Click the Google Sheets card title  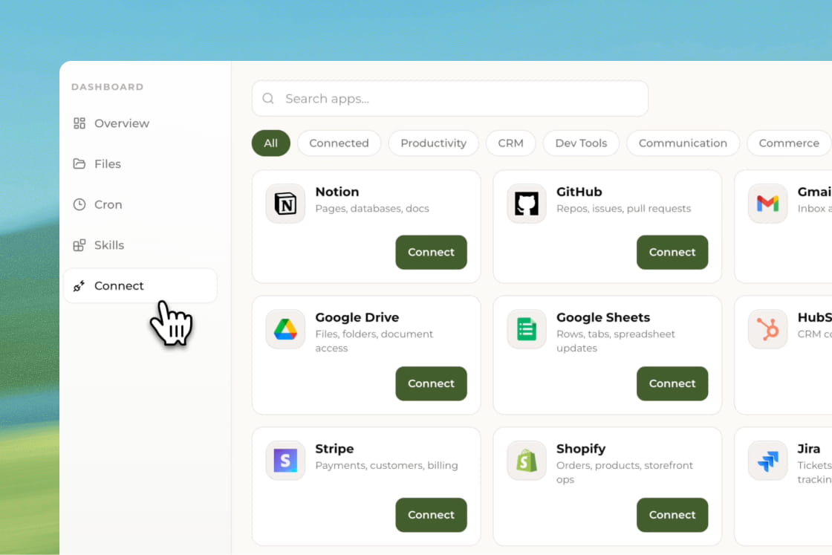point(603,317)
